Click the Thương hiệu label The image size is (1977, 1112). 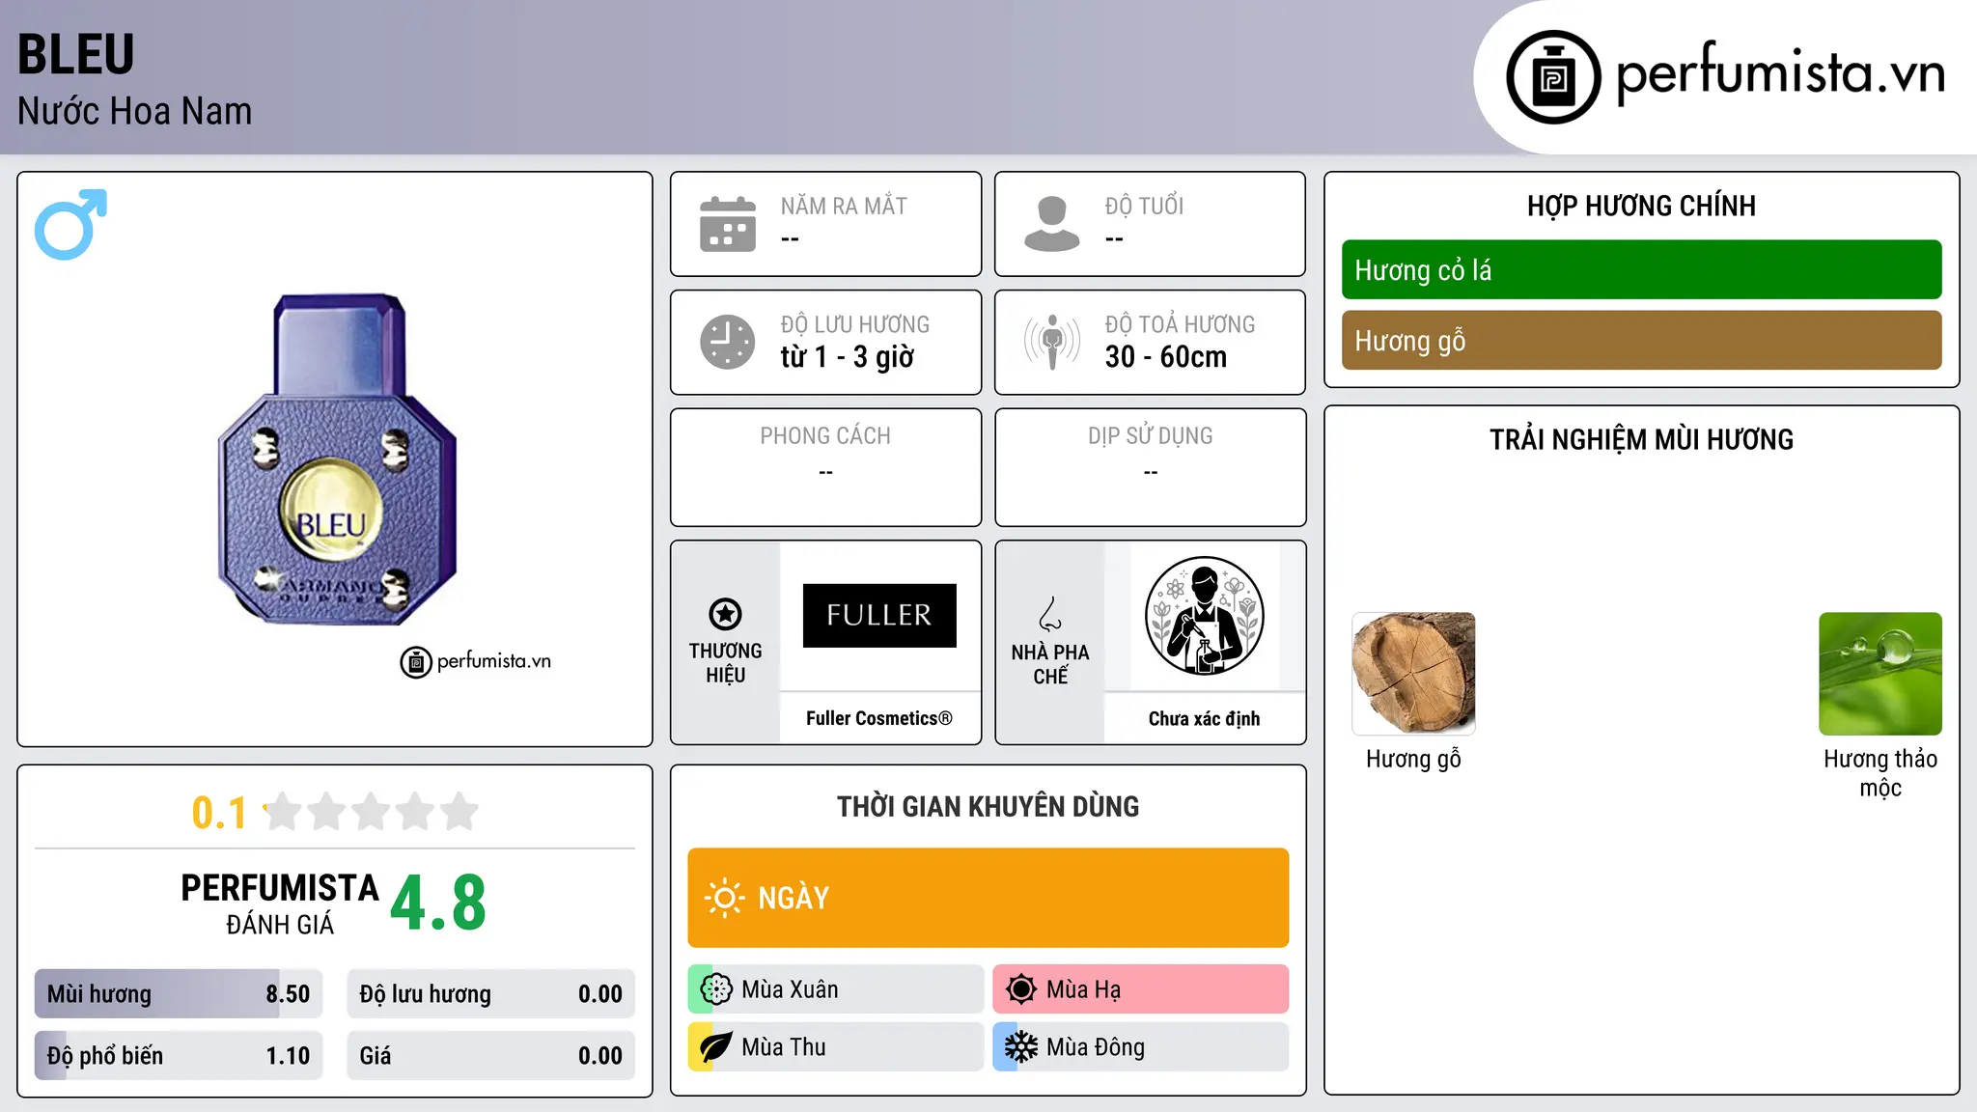point(725,663)
